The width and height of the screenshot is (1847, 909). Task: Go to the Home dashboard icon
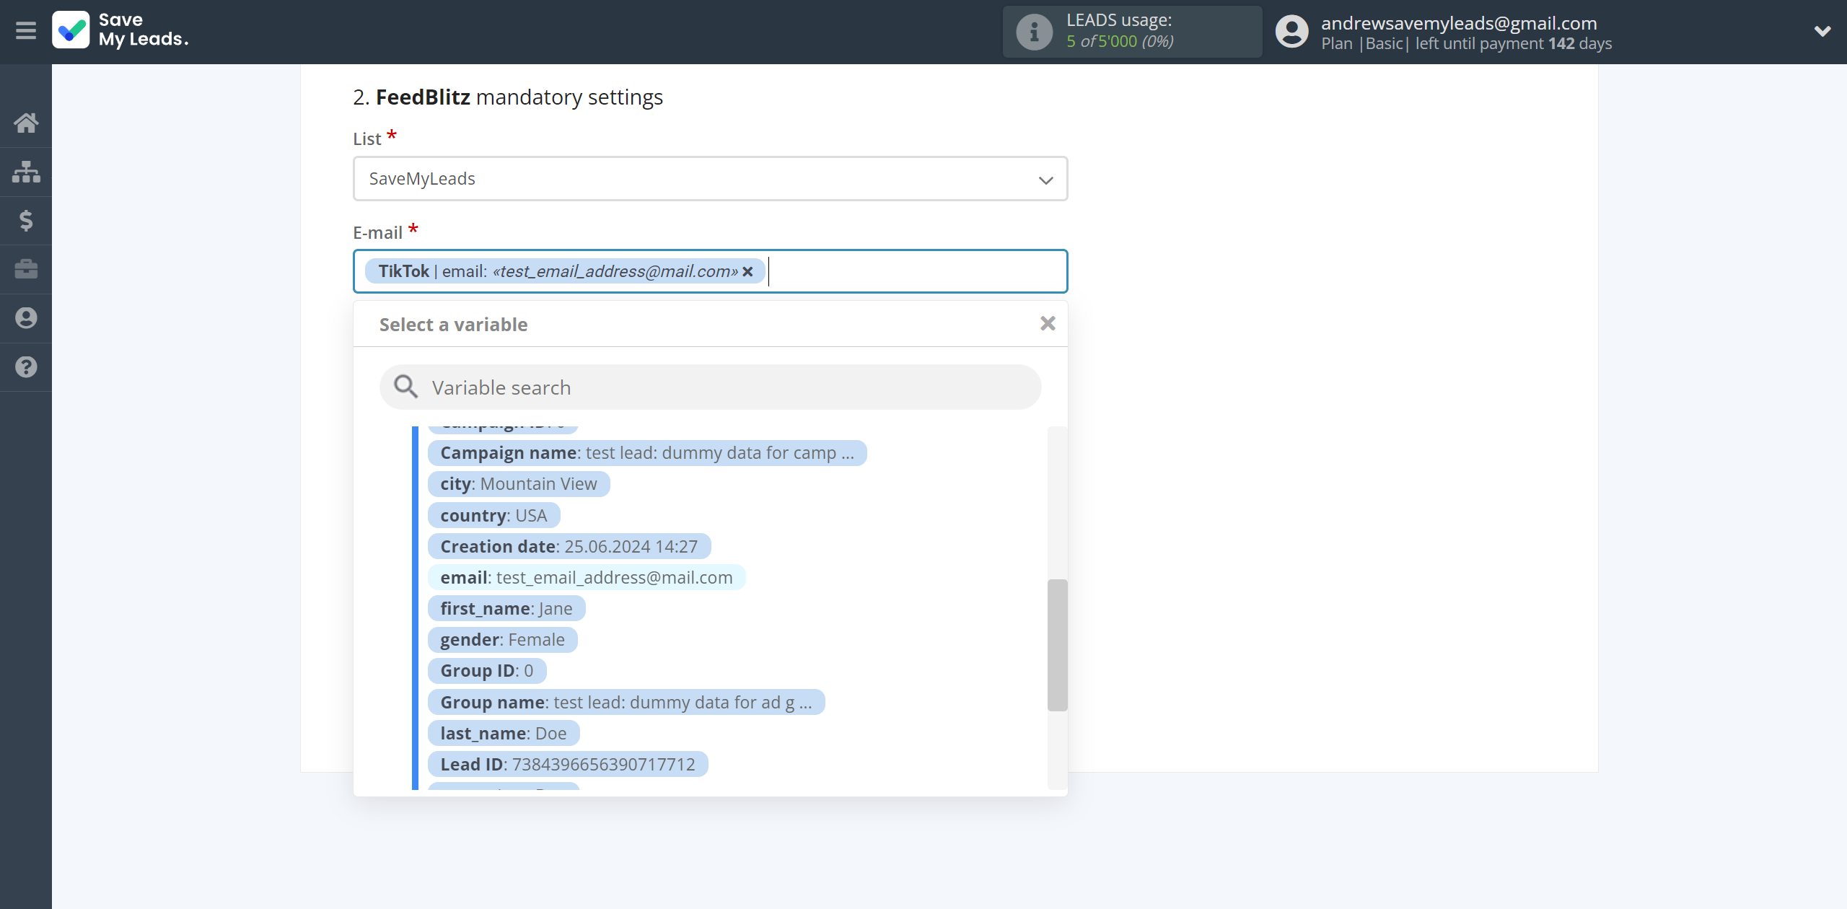pyautogui.click(x=26, y=123)
